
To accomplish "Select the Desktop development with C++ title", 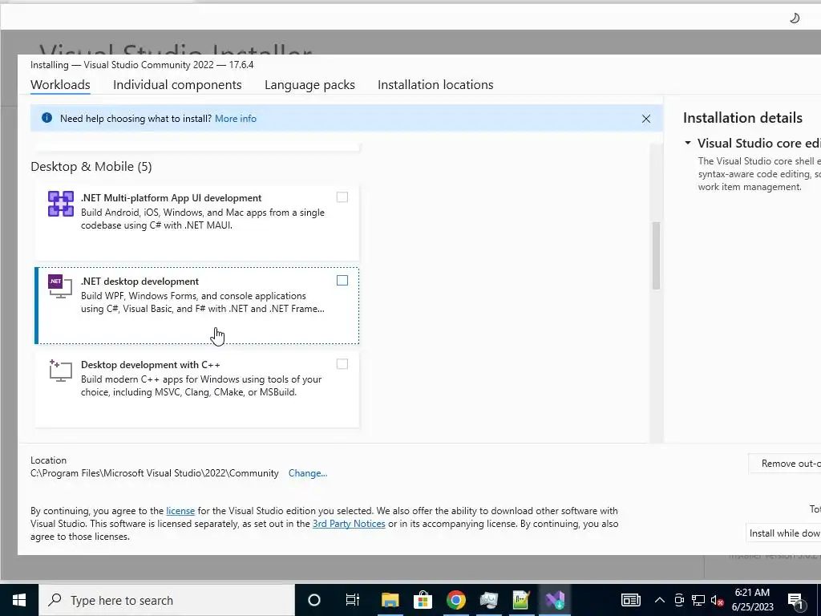I will coord(150,365).
